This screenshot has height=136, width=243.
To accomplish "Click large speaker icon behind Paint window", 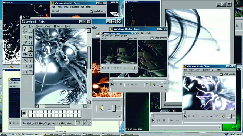I will coord(101,108).
